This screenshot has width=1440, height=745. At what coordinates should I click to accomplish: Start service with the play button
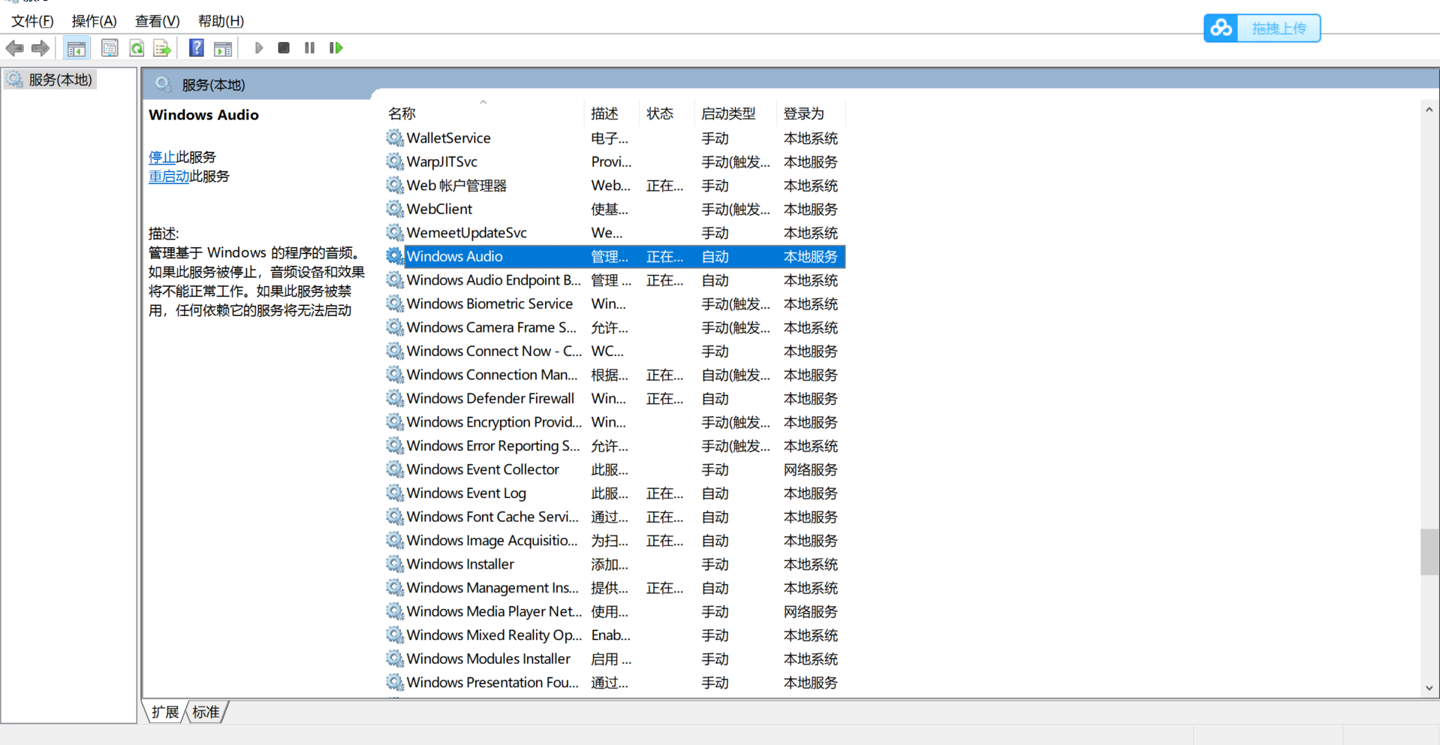pos(259,48)
